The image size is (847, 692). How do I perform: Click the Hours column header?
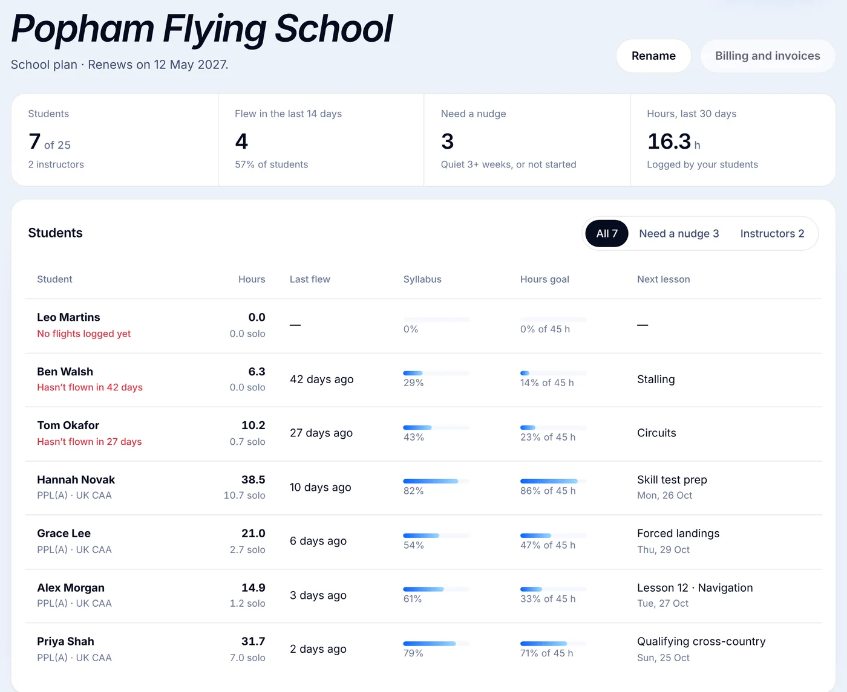coord(252,279)
